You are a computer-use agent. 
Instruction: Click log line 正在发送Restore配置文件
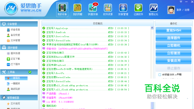pos(86,57)
